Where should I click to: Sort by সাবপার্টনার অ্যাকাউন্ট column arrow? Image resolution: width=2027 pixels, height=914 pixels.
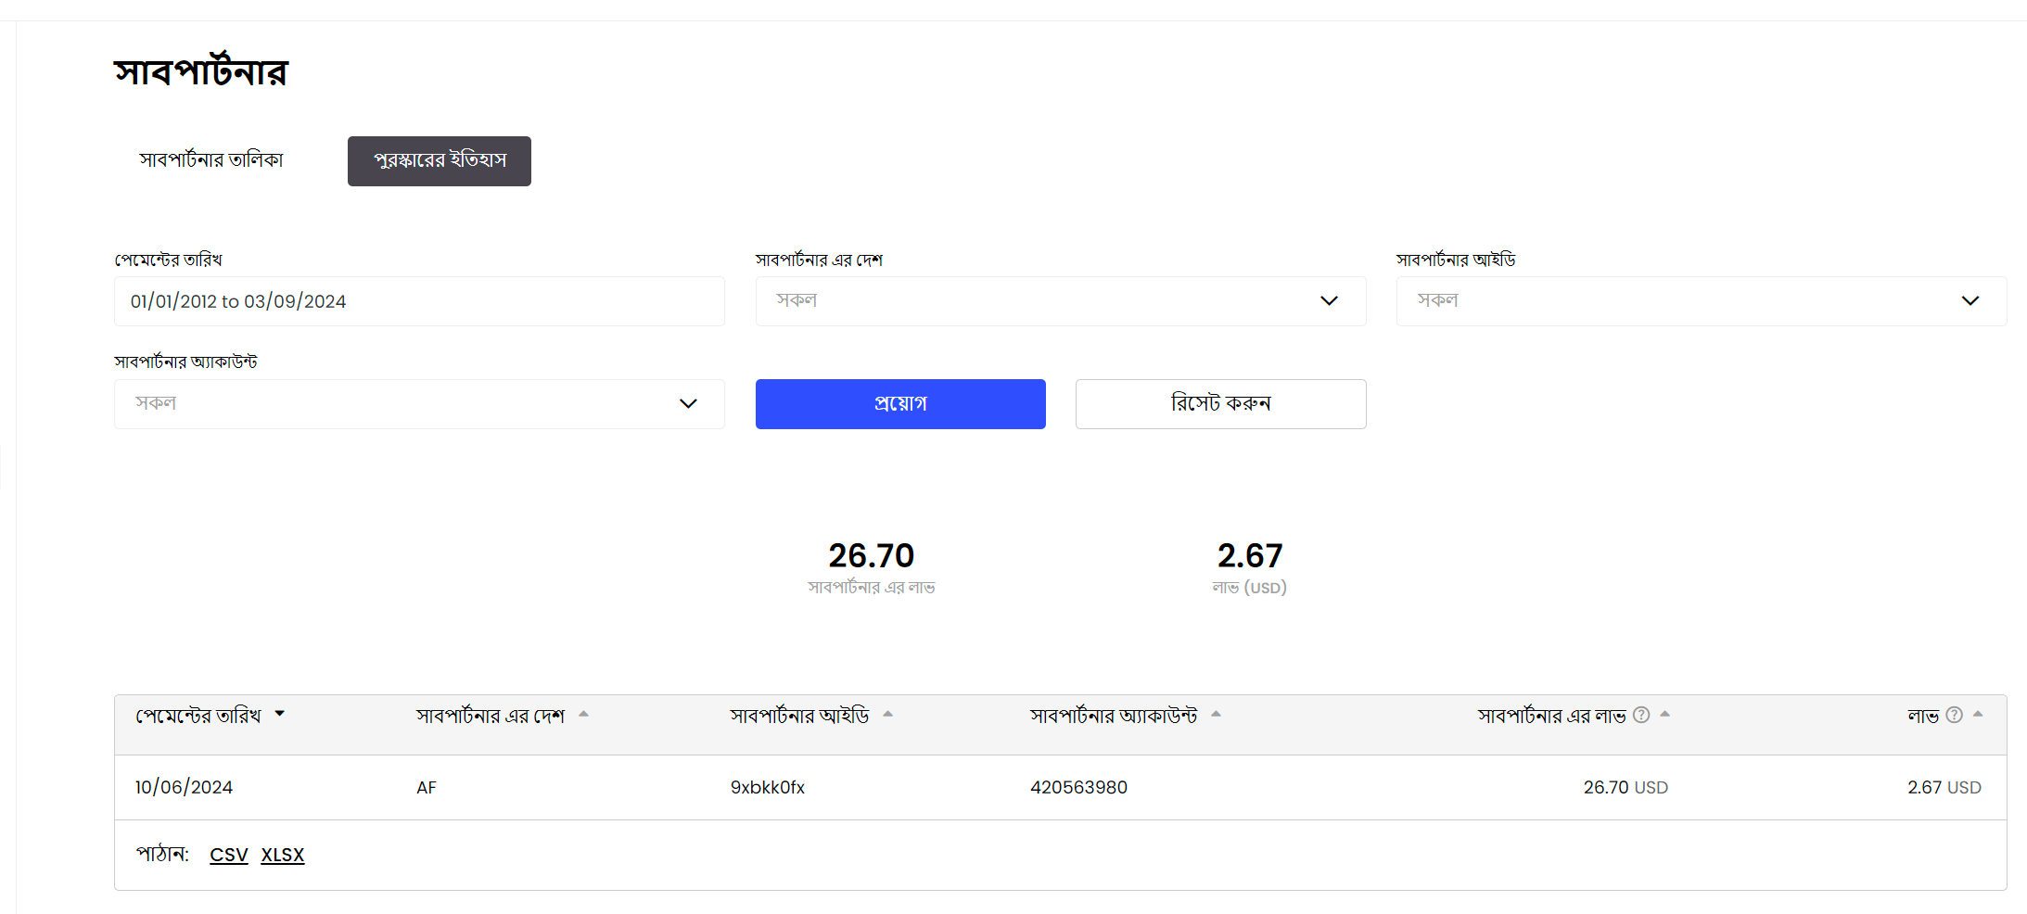click(x=1217, y=714)
